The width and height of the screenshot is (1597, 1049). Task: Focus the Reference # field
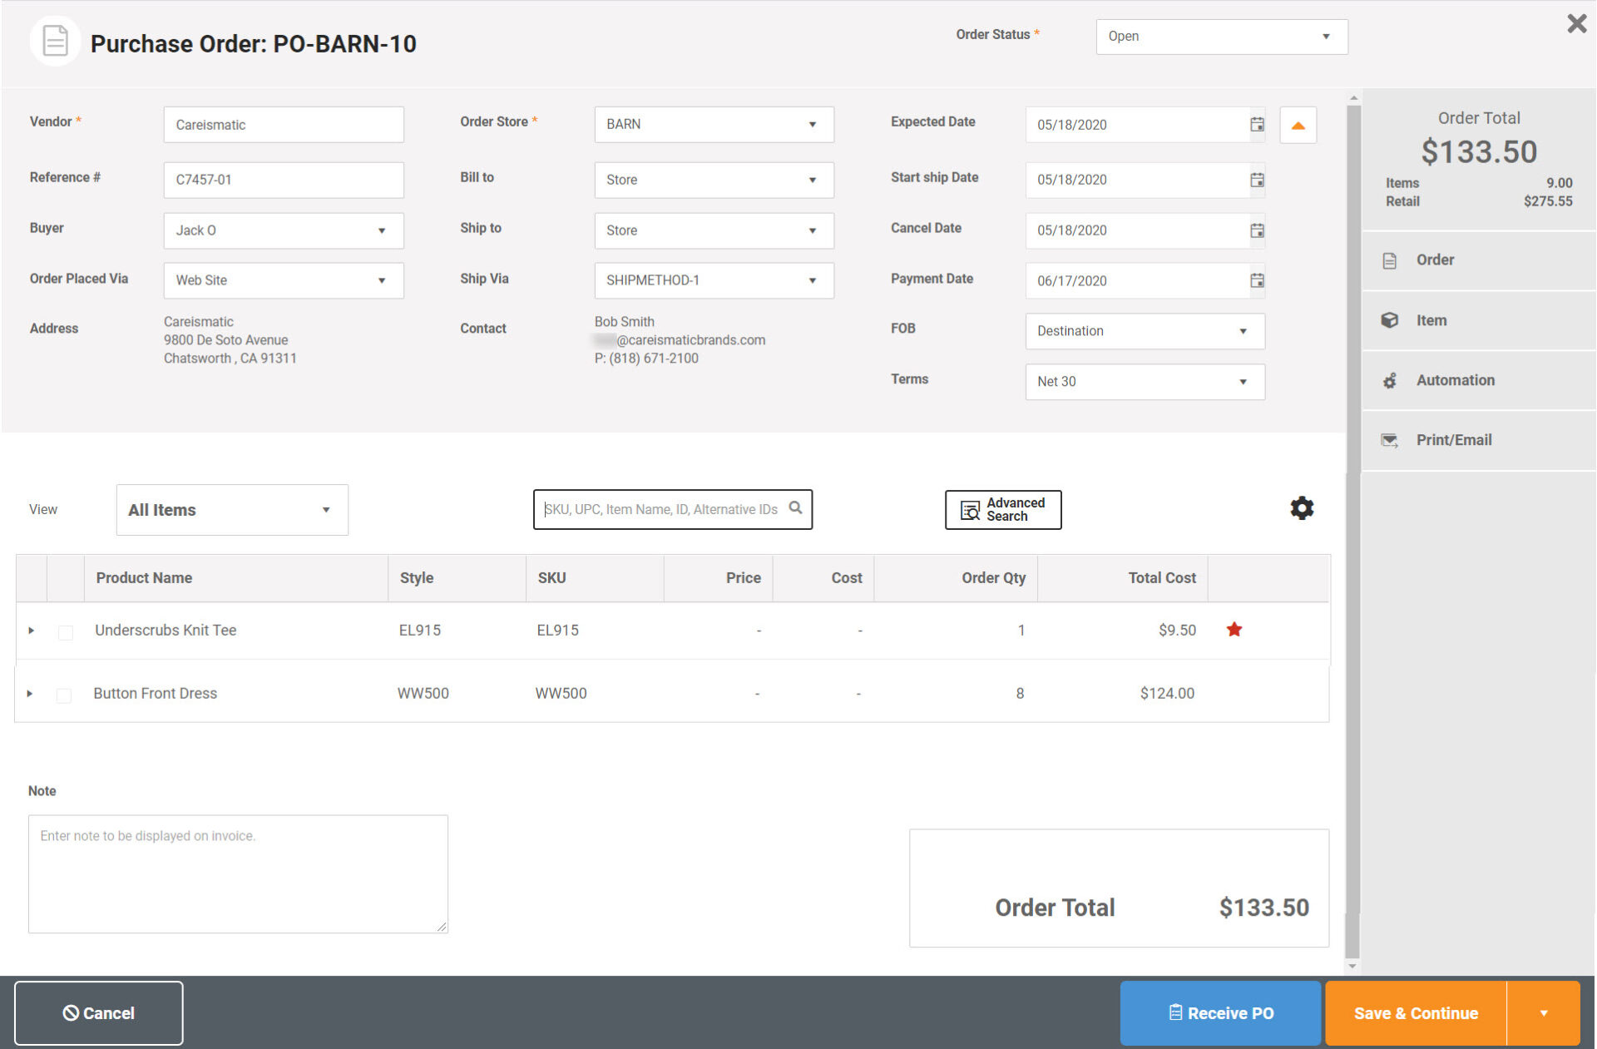tap(284, 180)
